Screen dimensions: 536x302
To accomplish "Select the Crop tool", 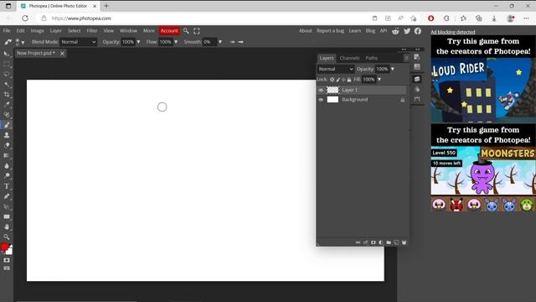I will [7, 95].
